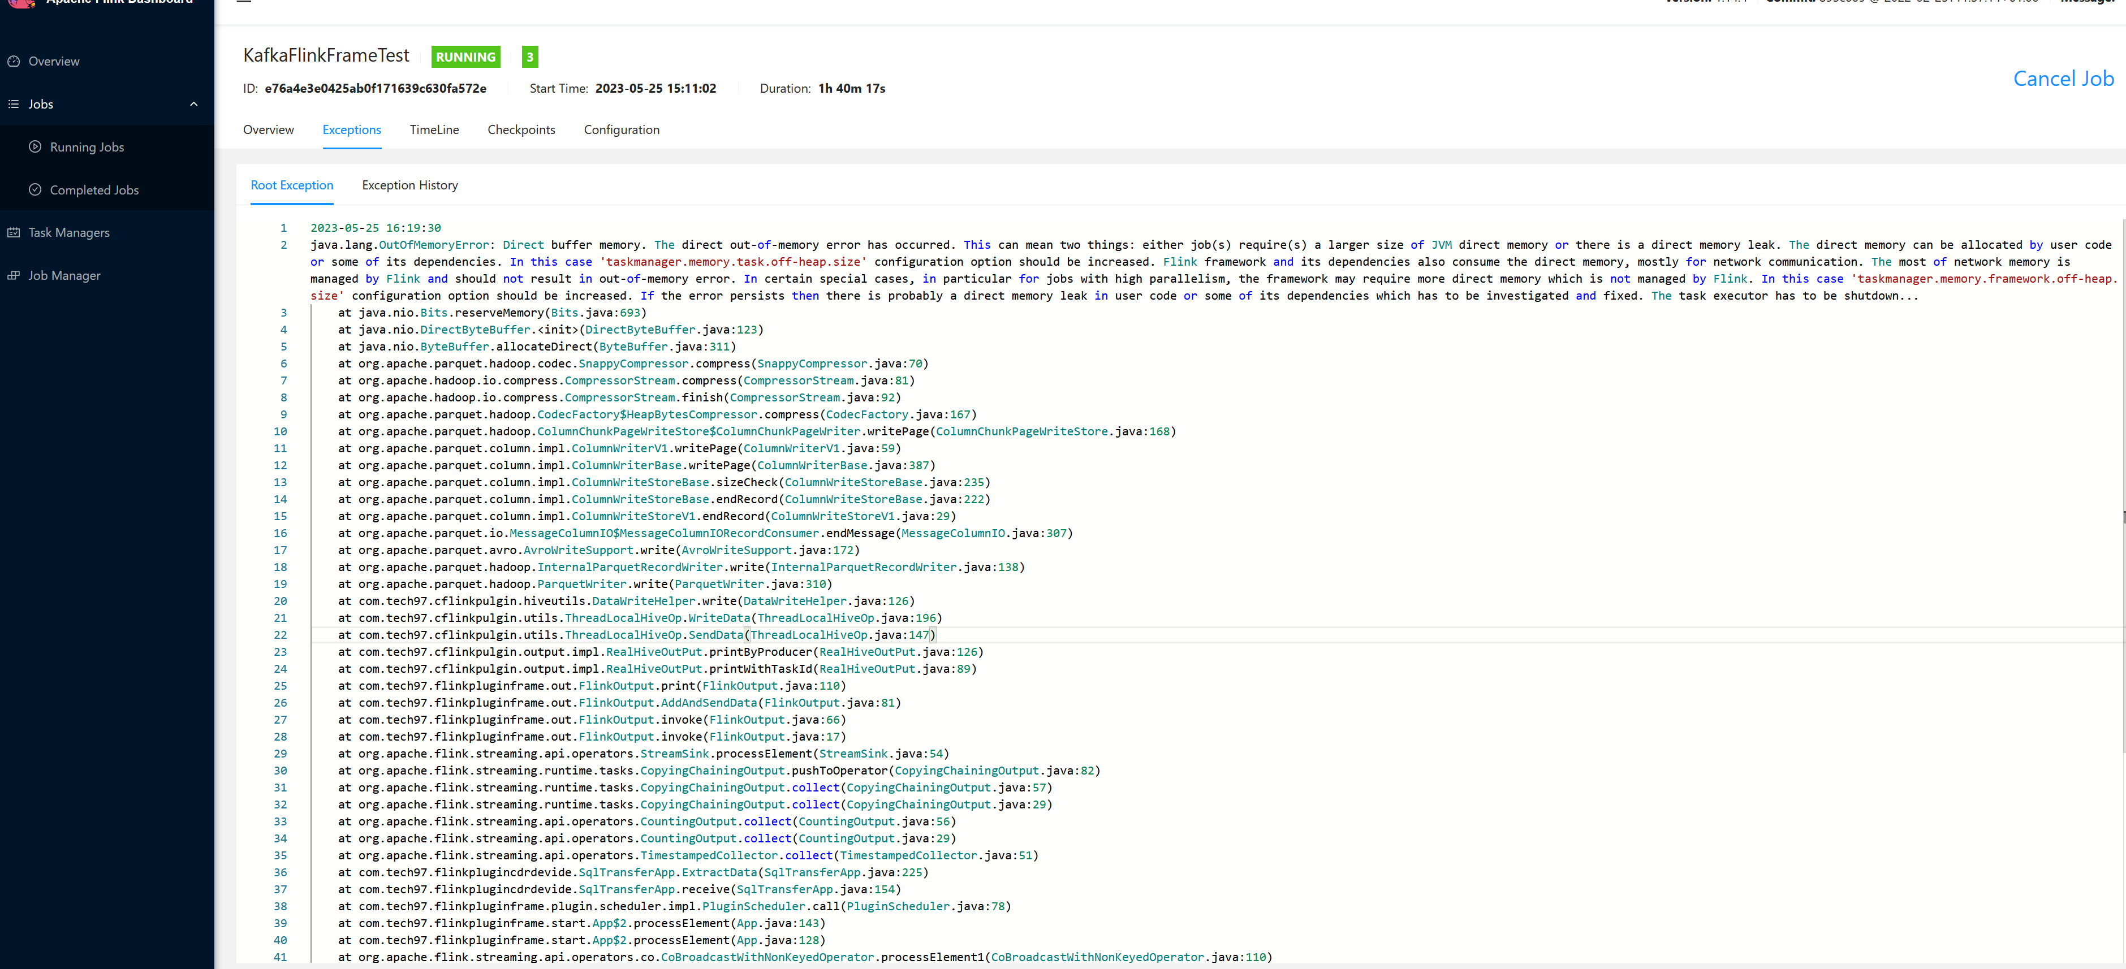Click the Flink squirrel logo
Screen dimensions: 2126x969
(20, 2)
